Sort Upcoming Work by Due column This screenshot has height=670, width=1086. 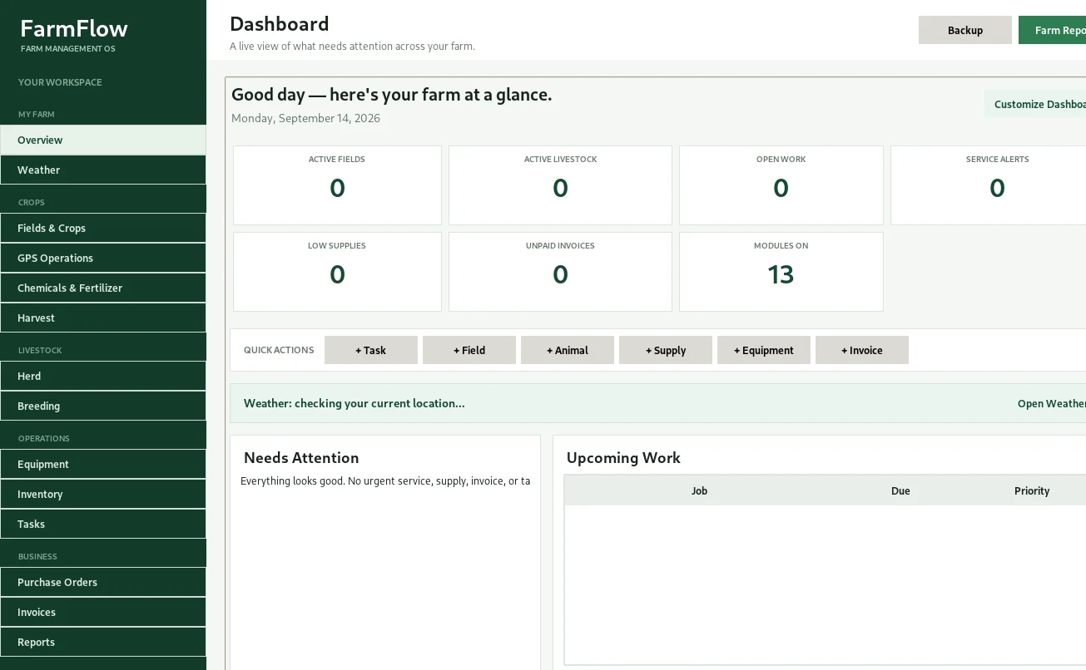900,490
